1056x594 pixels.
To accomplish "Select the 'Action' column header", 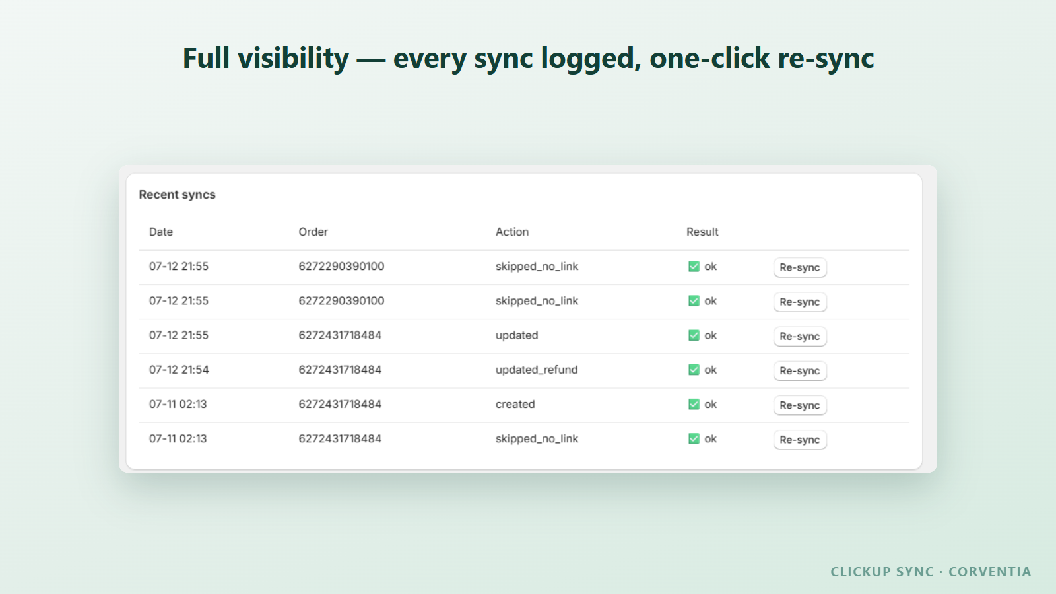I will tap(512, 232).
